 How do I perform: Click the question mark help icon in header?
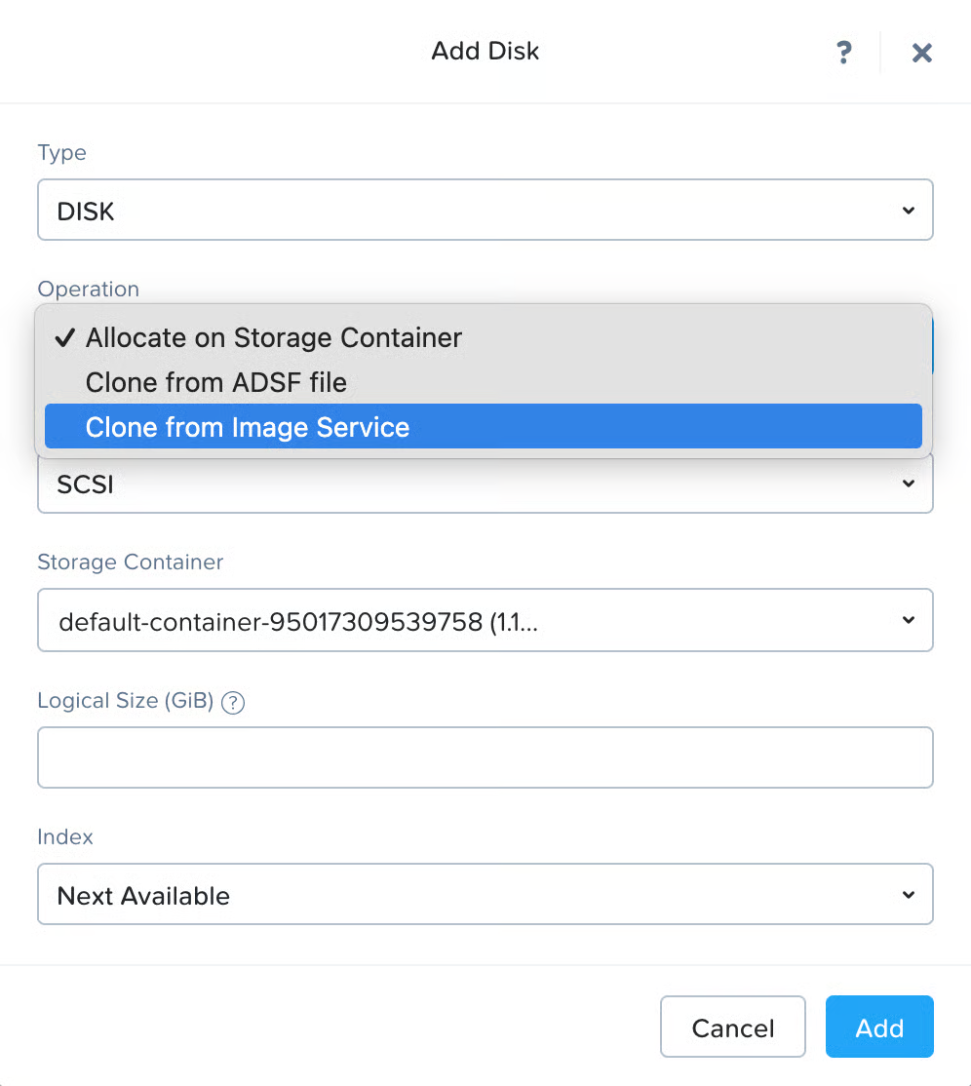(844, 53)
